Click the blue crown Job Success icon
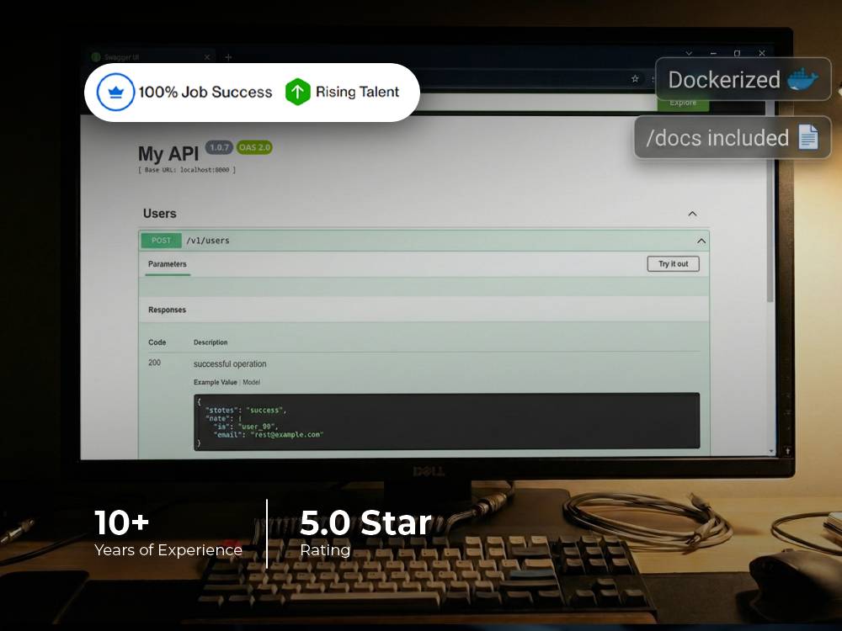842x631 pixels. click(x=115, y=93)
